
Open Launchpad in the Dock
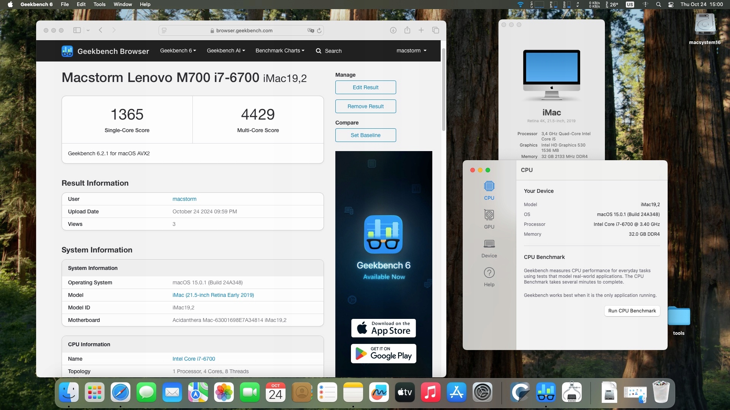95,392
